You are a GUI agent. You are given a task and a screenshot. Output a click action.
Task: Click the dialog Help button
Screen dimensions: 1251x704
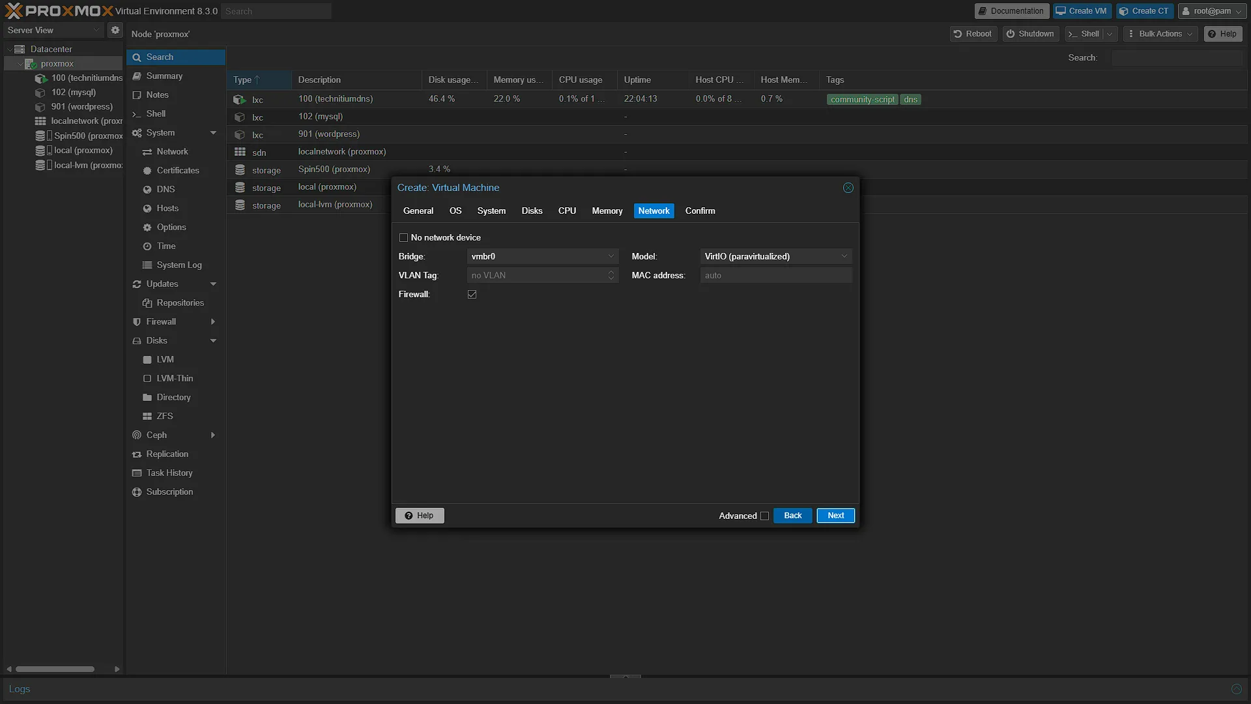tap(420, 516)
